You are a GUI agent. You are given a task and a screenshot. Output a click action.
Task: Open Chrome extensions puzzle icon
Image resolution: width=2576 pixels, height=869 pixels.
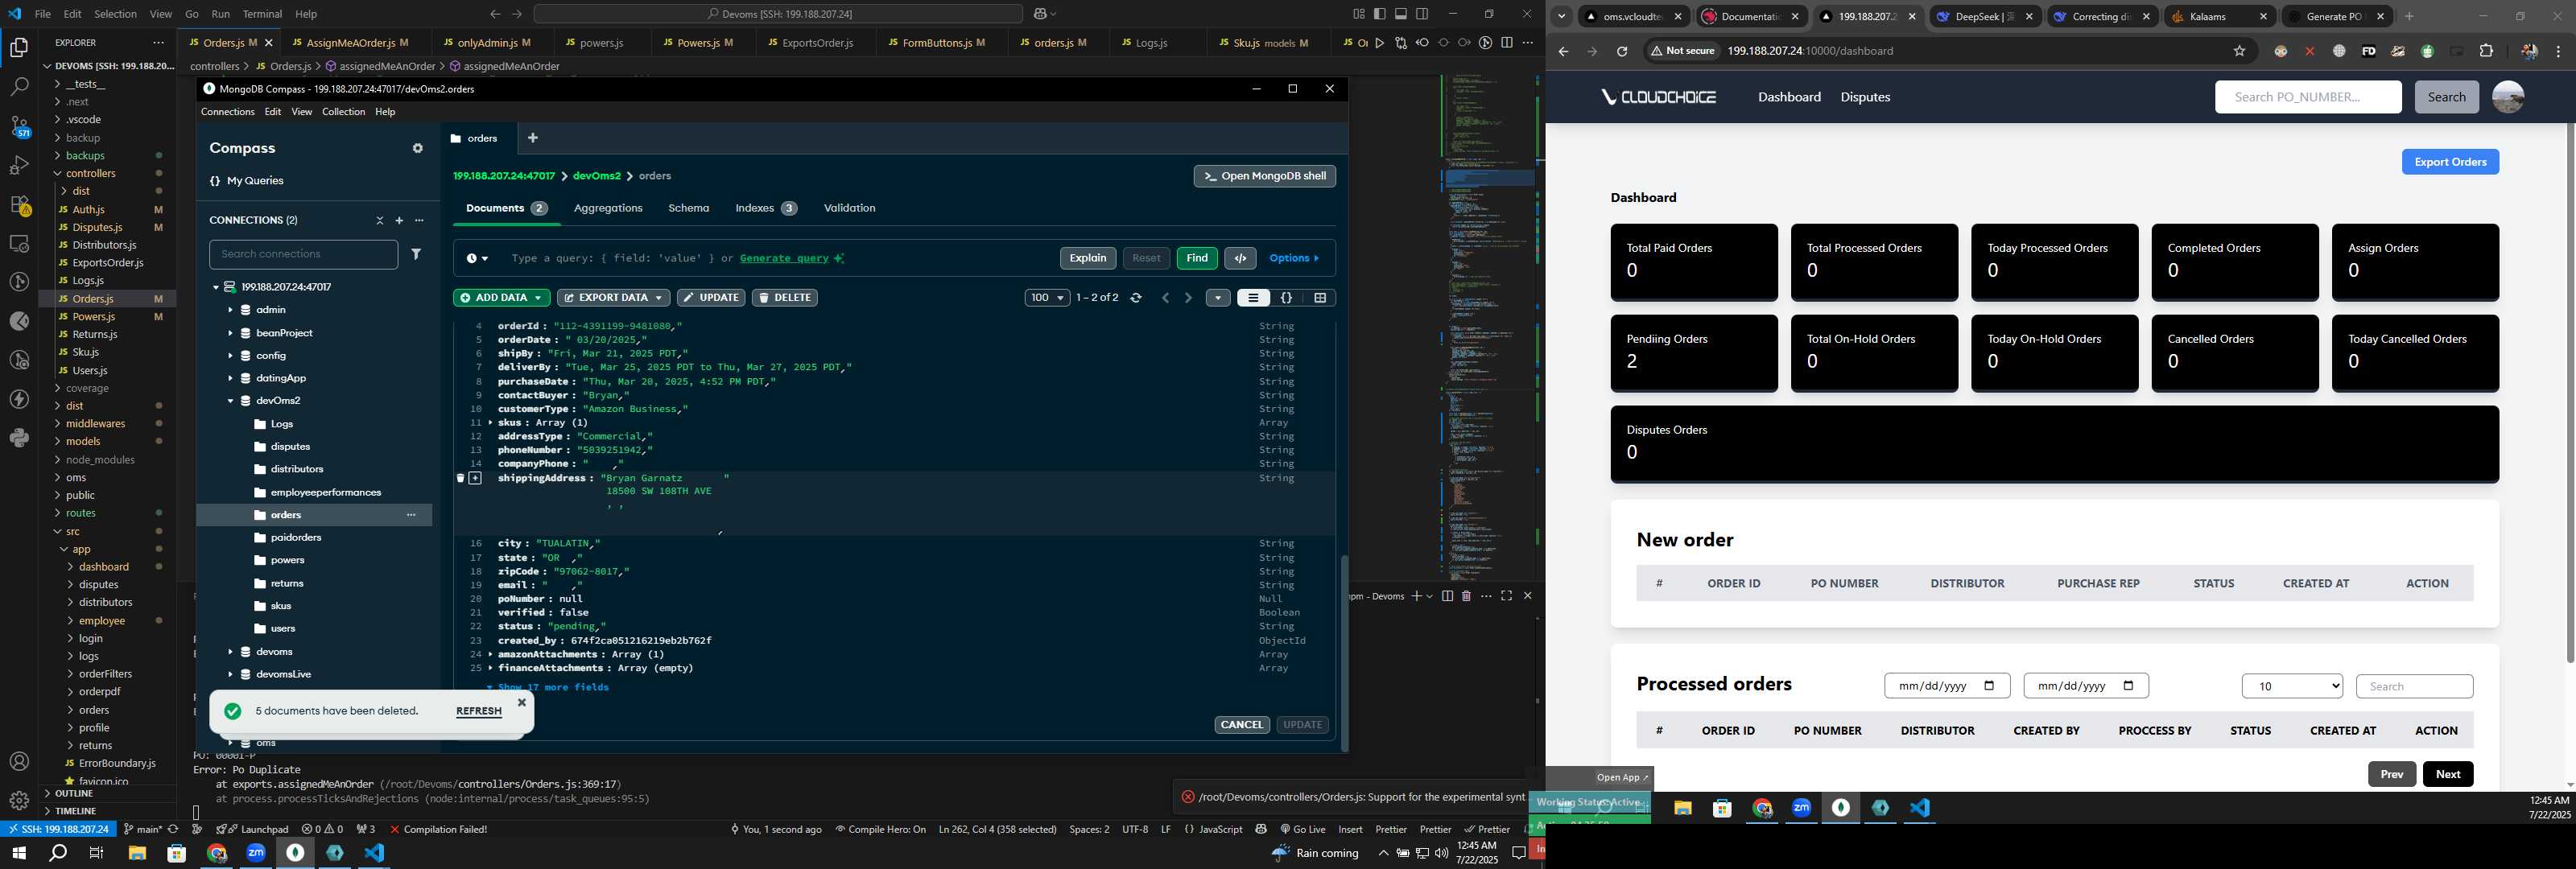(x=2486, y=51)
